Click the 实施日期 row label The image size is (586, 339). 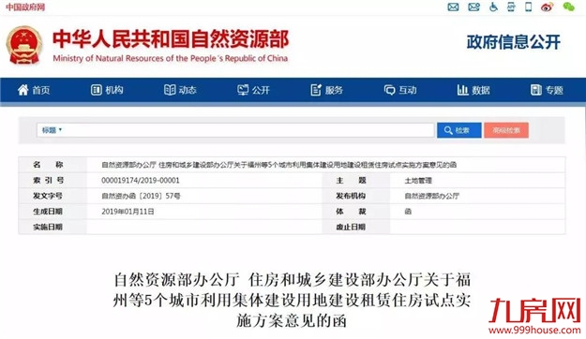(x=48, y=227)
